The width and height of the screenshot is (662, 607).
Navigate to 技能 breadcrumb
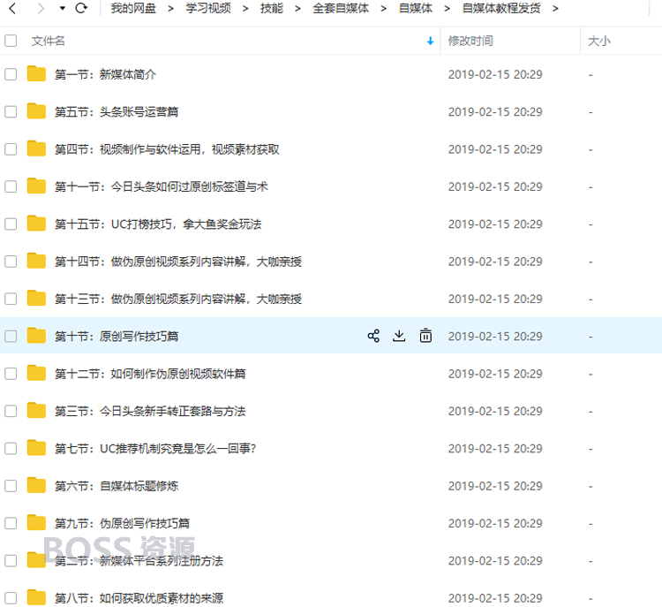[x=272, y=8]
